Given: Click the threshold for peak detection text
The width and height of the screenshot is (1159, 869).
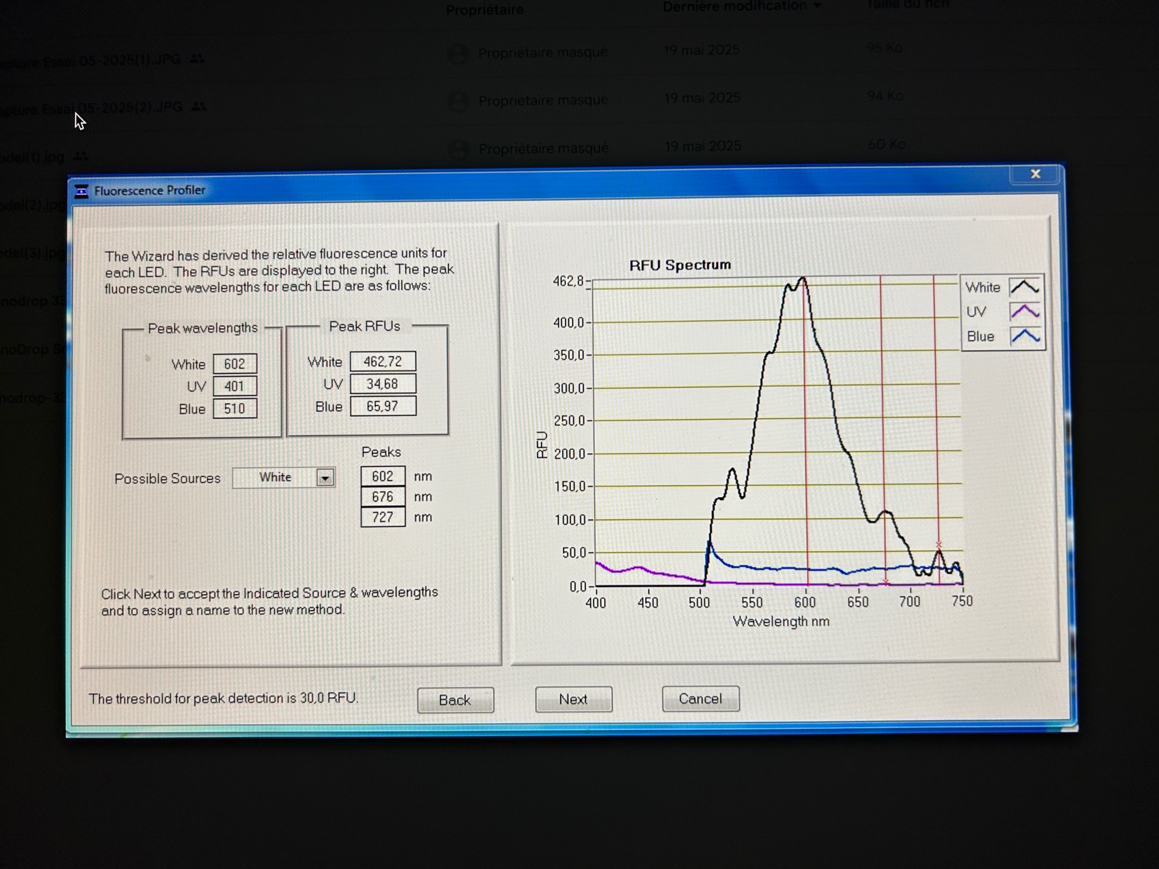Looking at the screenshot, I should pos(223,698).
